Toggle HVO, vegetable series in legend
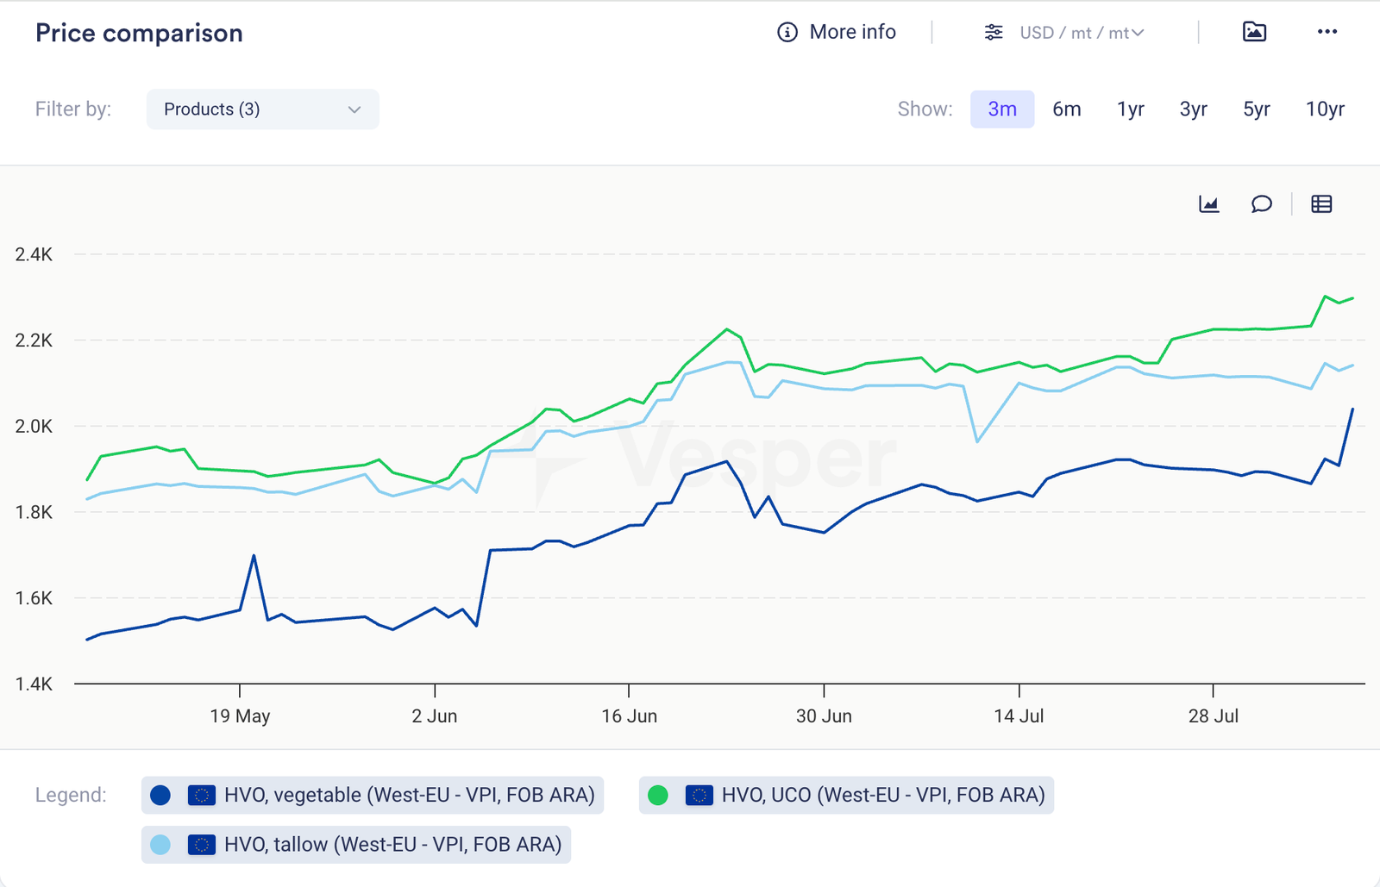 409,796
